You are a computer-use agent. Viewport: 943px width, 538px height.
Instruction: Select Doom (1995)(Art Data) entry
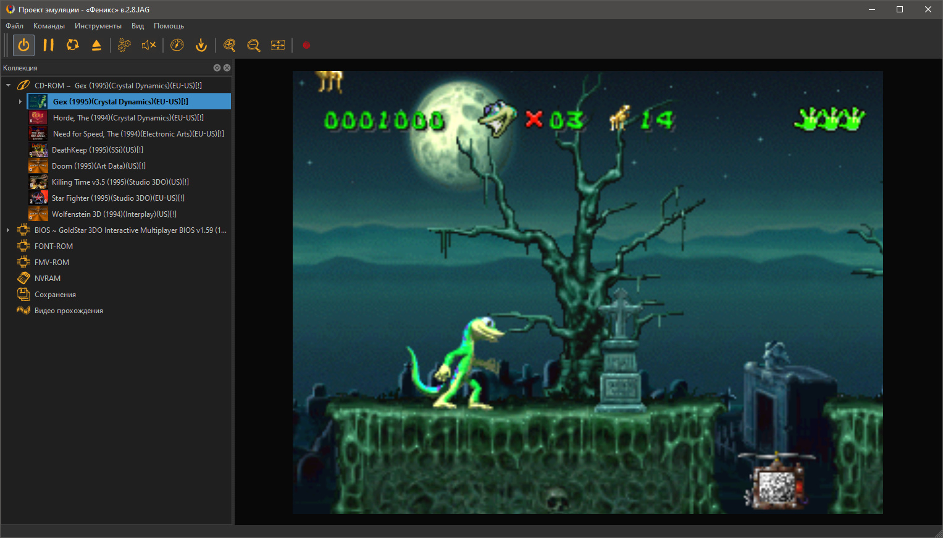[99, 166]
